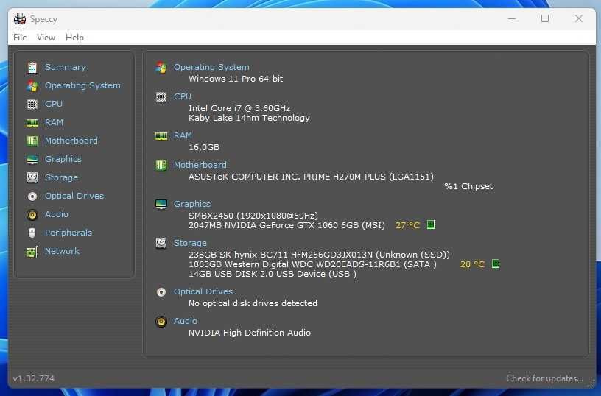Click the Speccy app icon in title bar
601x396 pixels.
(x=20, y=18)
